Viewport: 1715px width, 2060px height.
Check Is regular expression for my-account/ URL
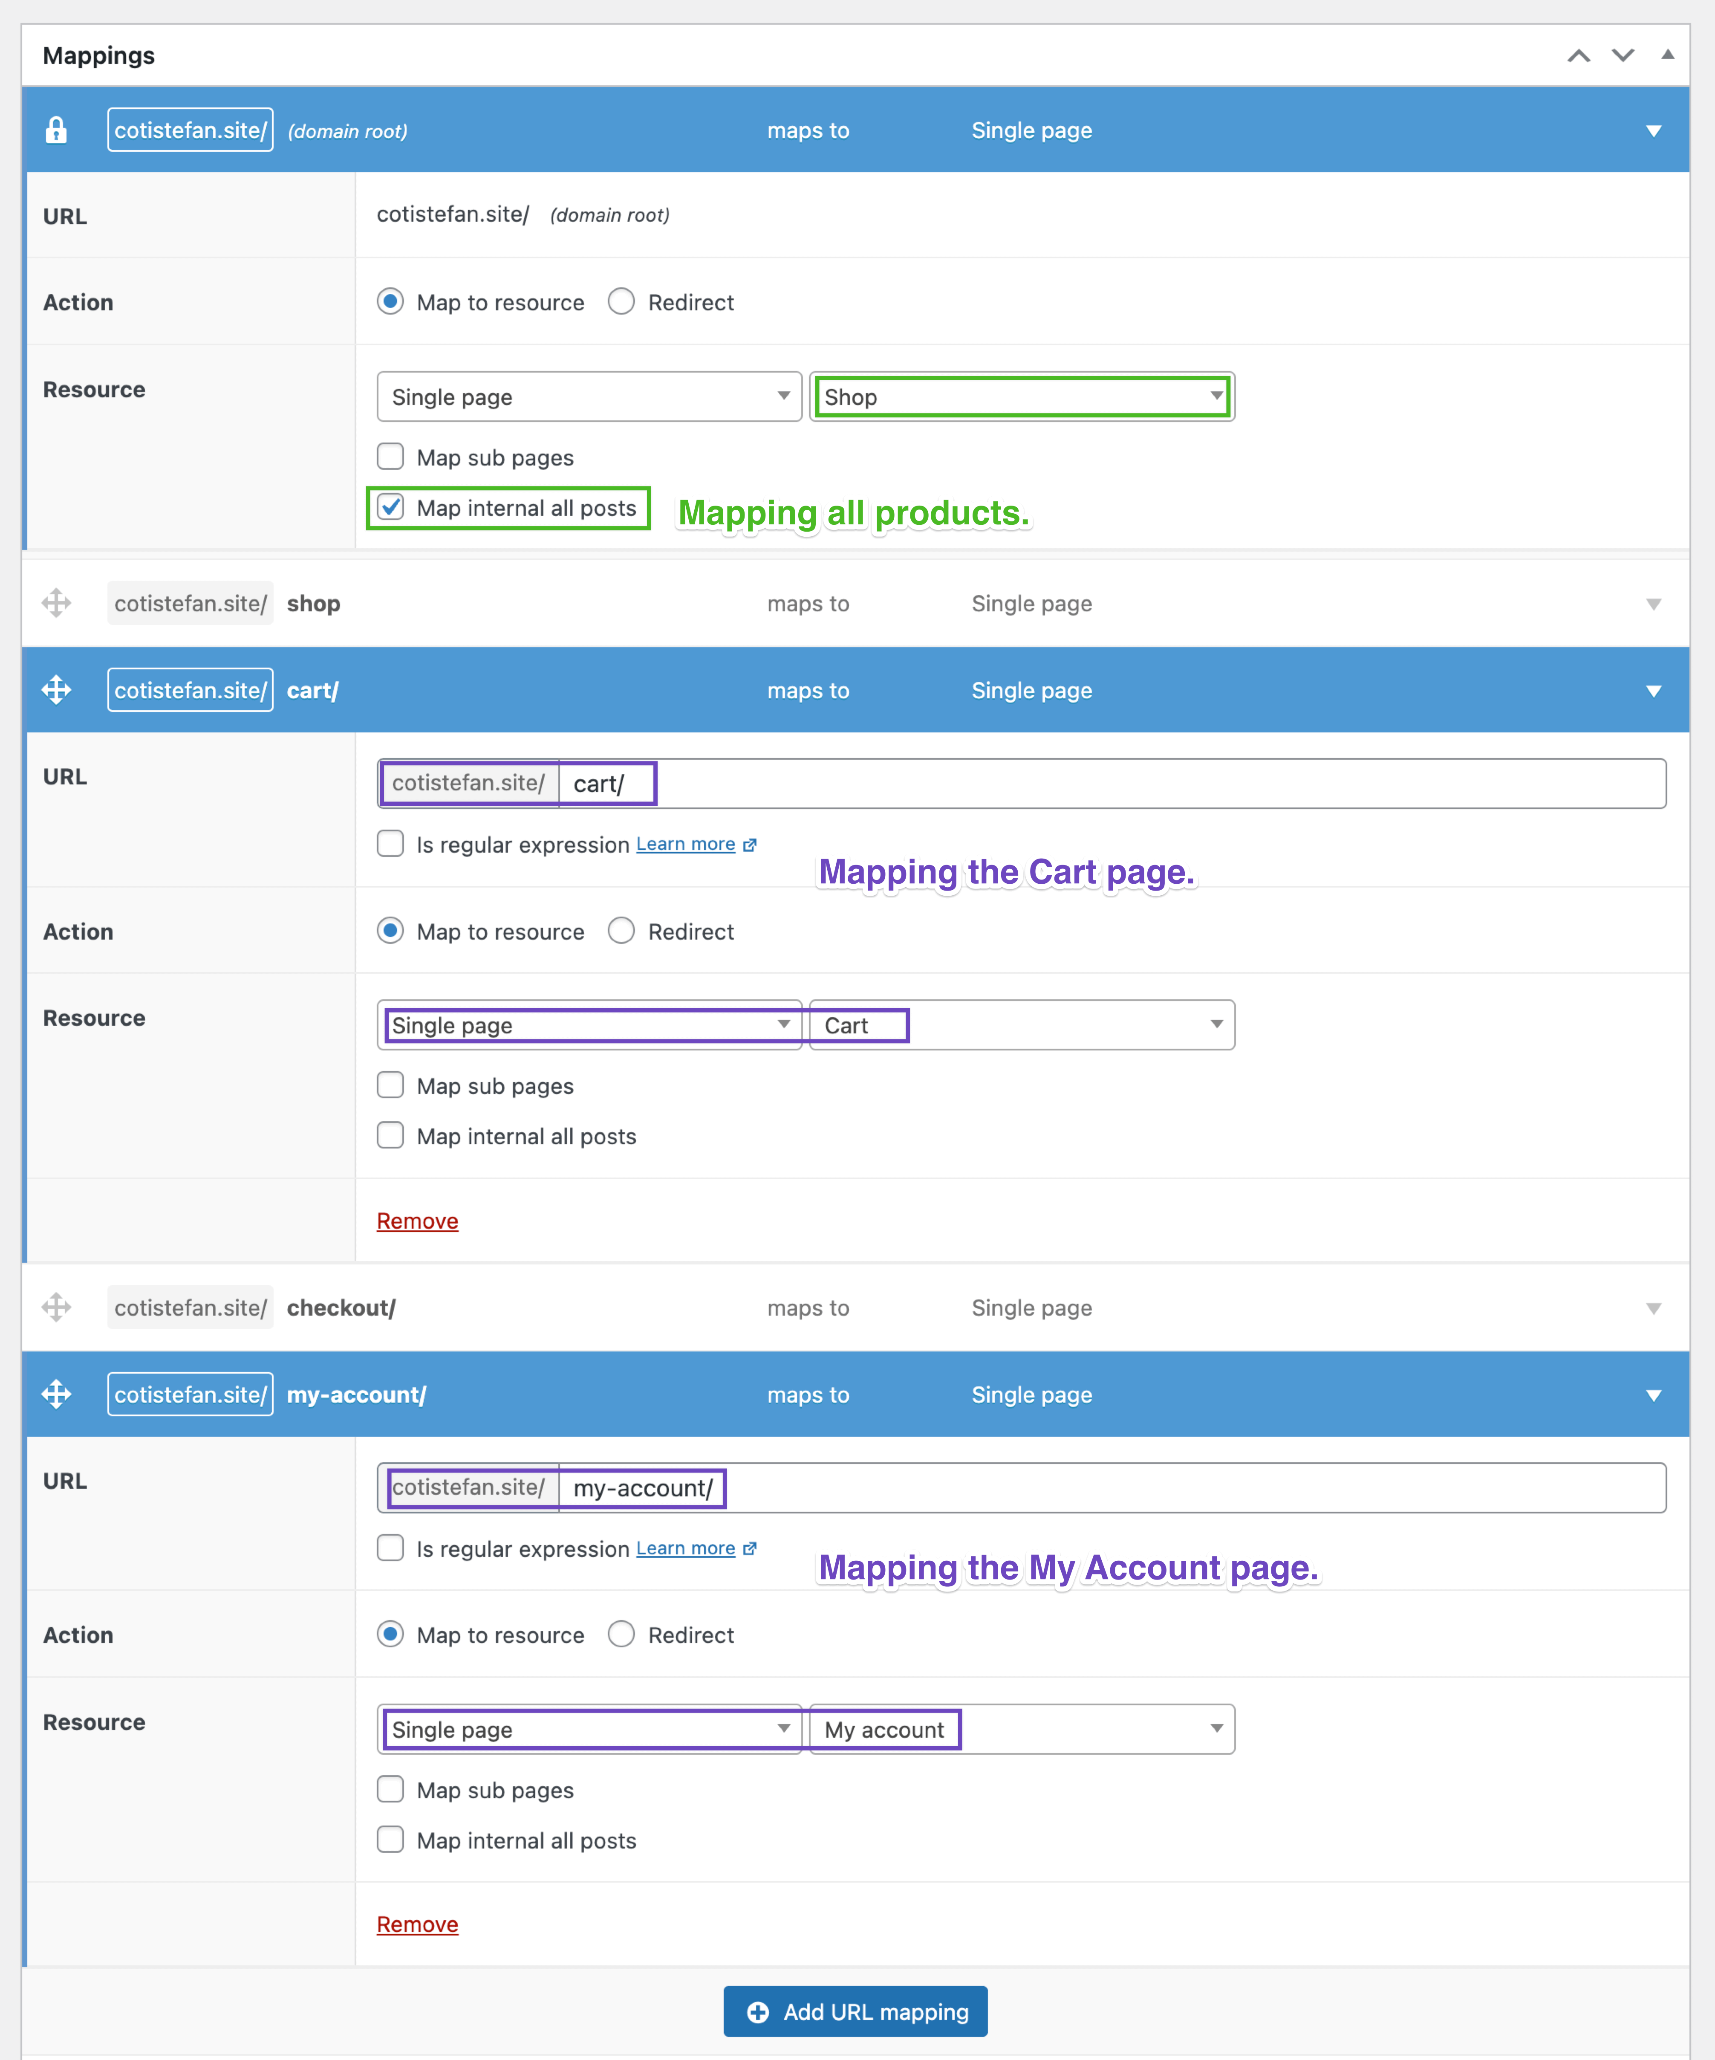coord(390,1548)
